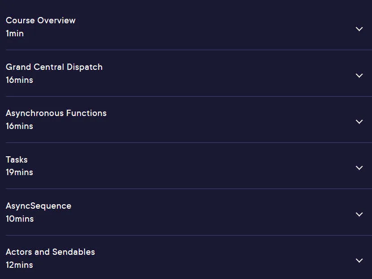The image size is (372, 279).
Task: Expand the Grand Central Dispatch chevron
Action: pyautogui.click(x=359, y=75)
